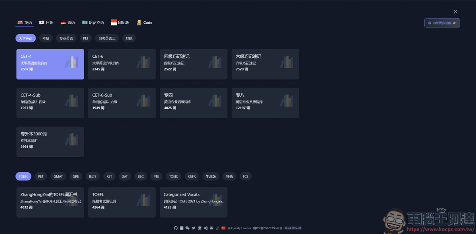Select PTE exam filter chip

tap(156, 177)
